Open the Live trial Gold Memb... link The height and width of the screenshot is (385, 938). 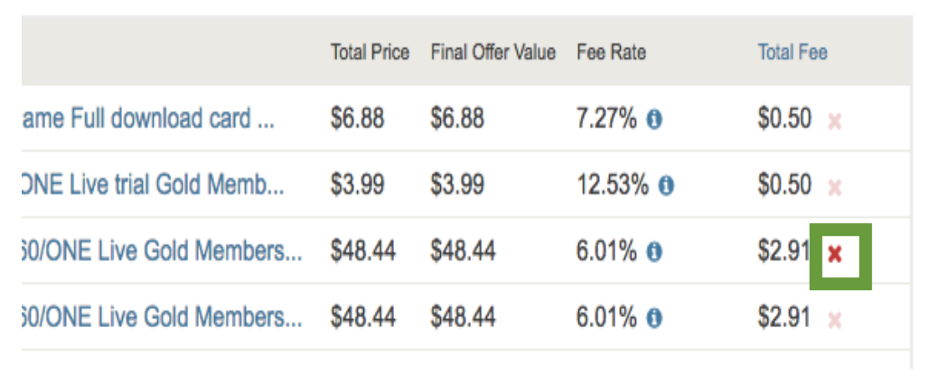(x=153, y=184)
